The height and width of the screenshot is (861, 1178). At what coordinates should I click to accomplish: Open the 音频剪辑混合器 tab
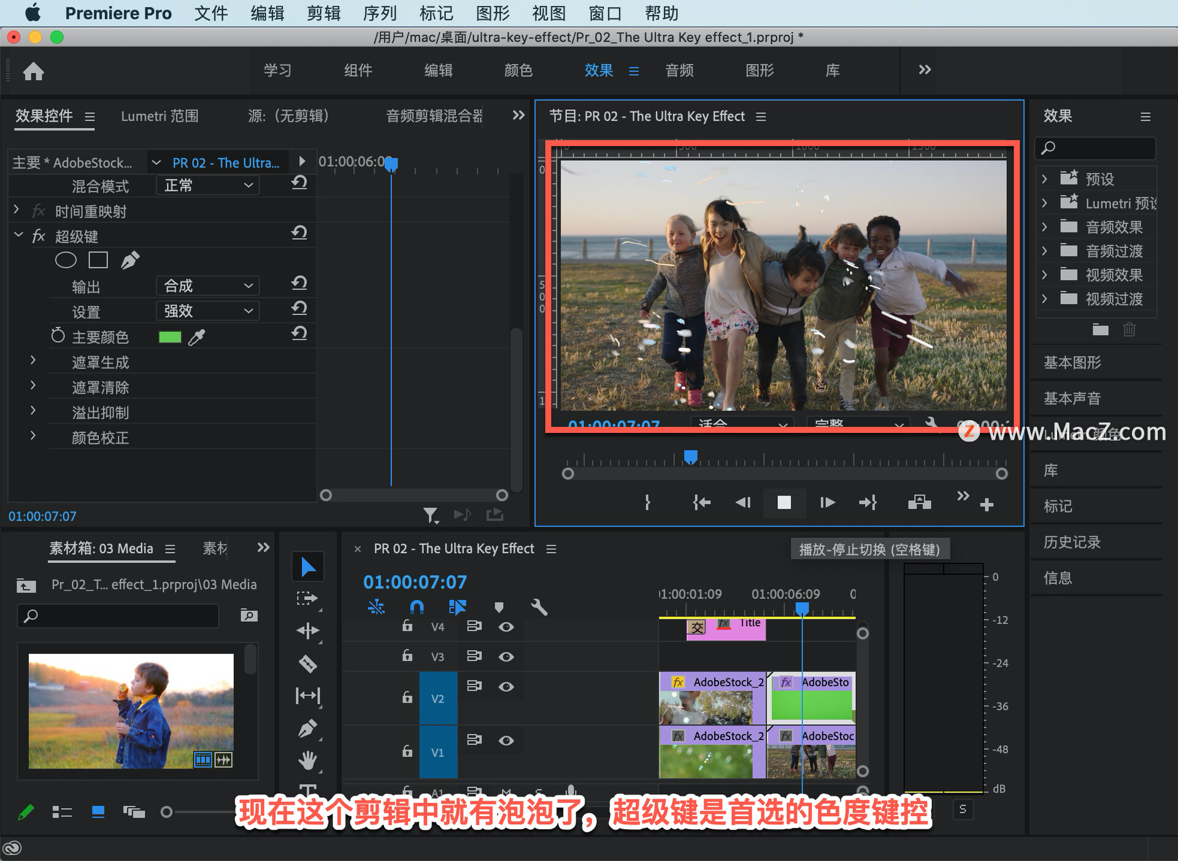(434, 116)
